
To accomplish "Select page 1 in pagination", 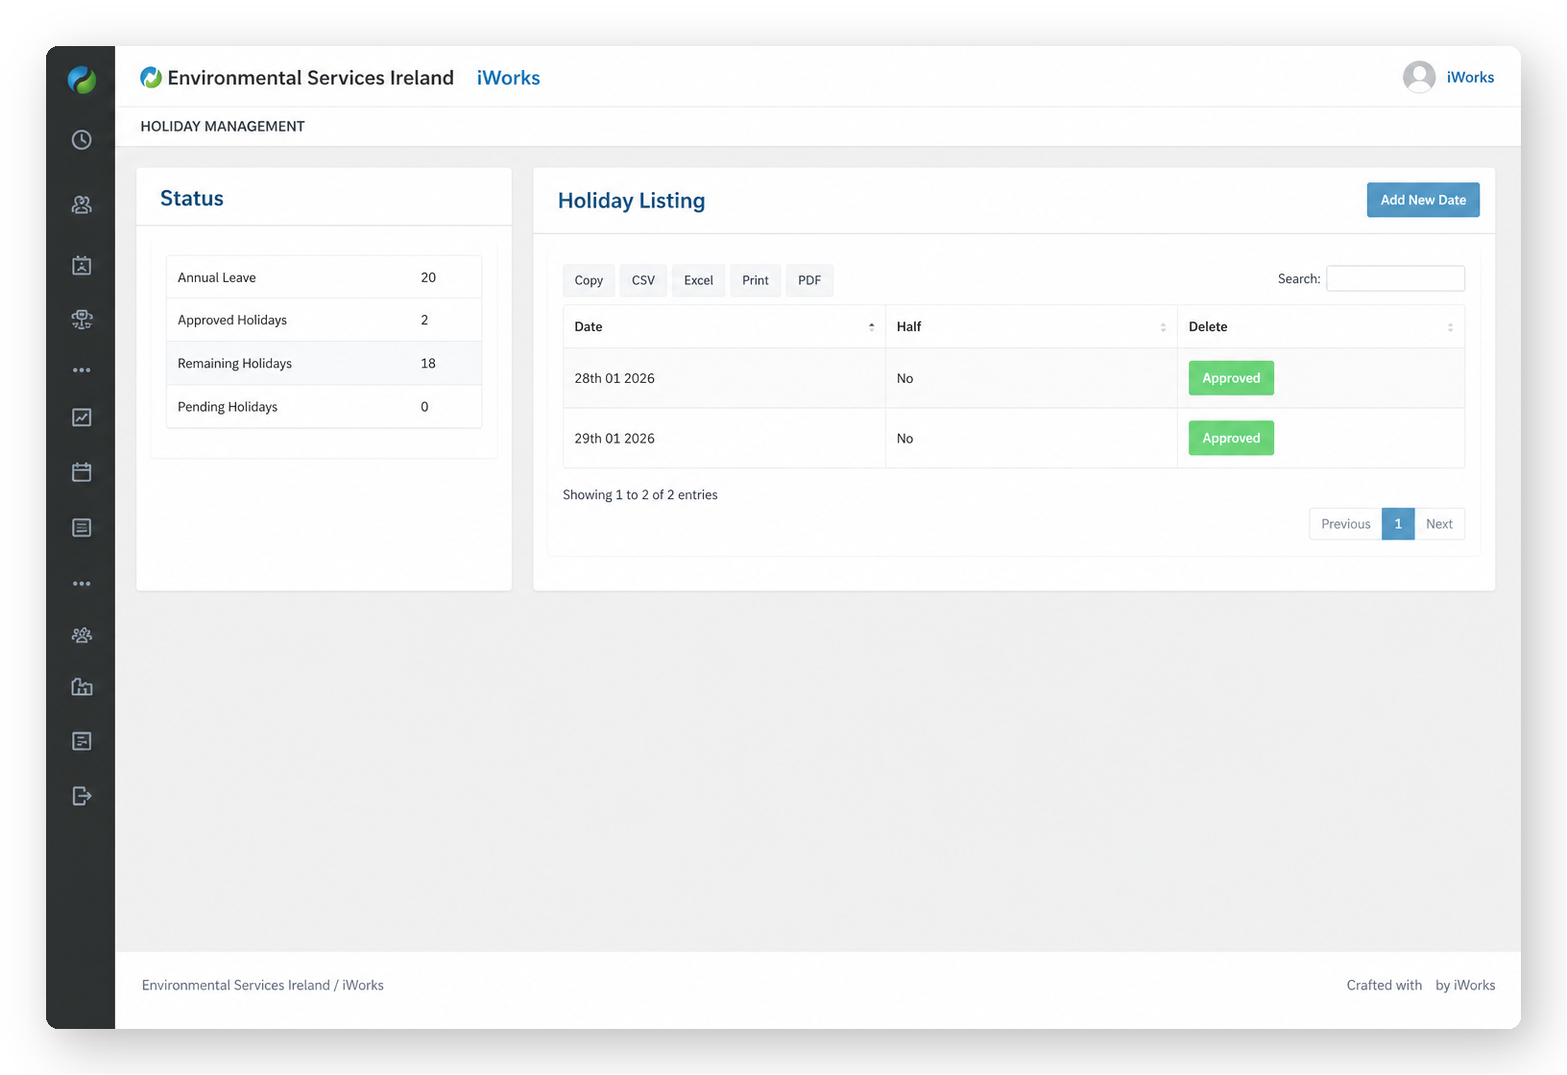I will (x=1398, y=524).
